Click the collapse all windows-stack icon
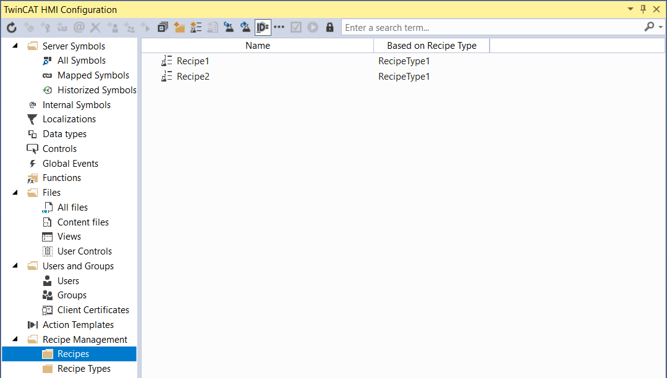 tap(163, 28)
